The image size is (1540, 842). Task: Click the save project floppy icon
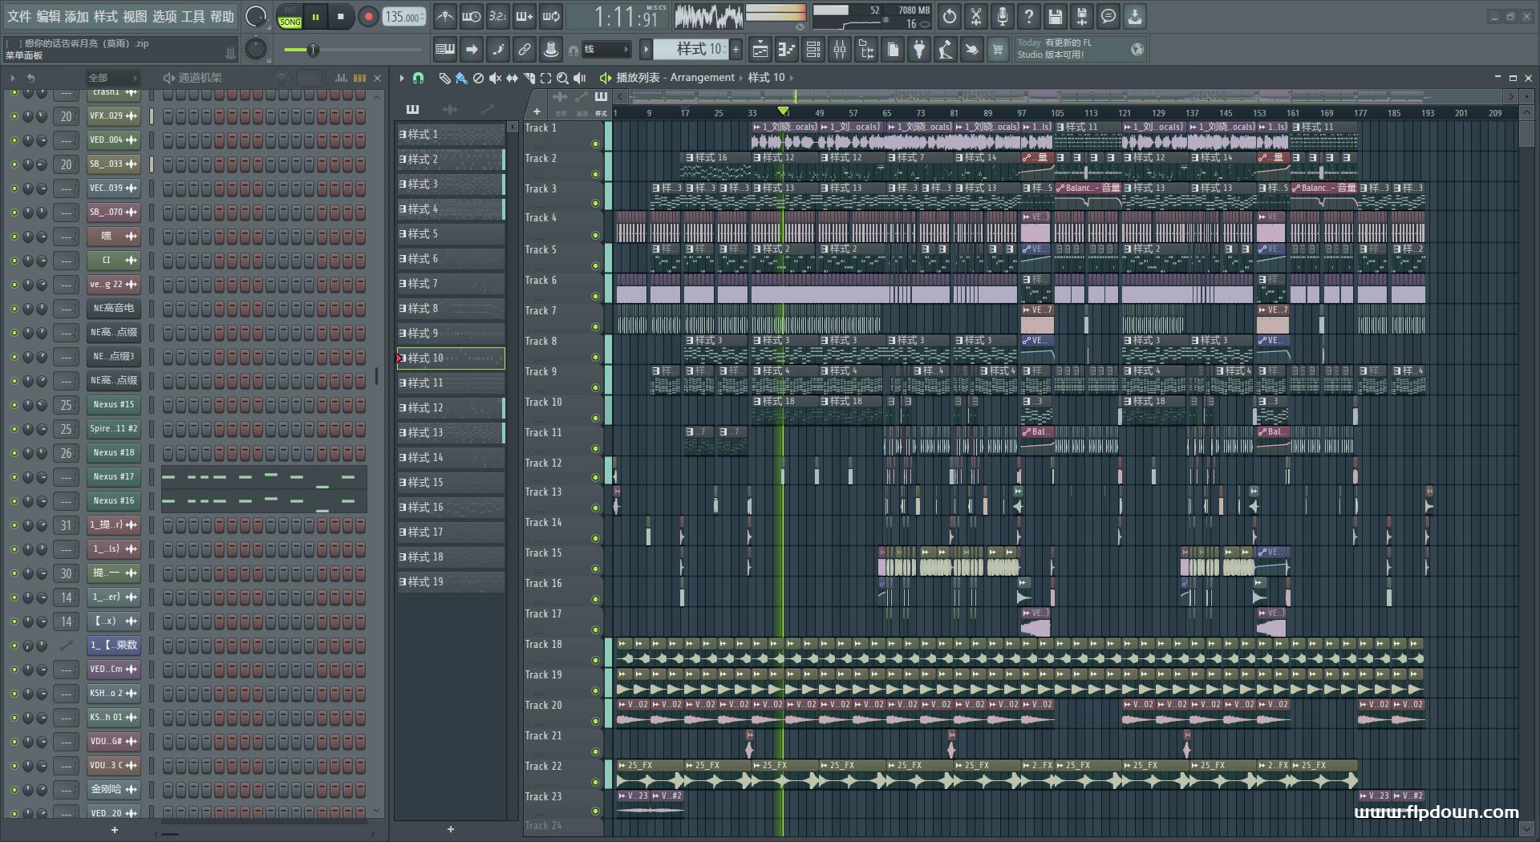pos(1055,16)
